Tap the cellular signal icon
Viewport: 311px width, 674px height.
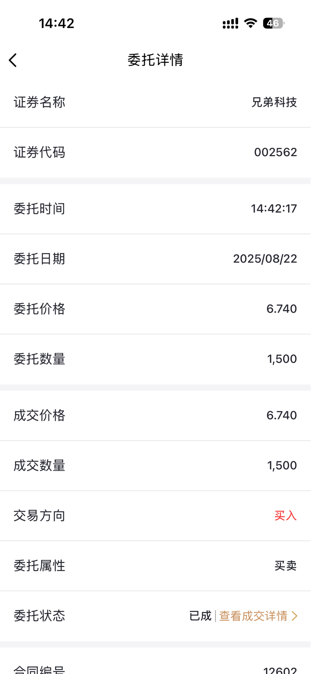[x=231, y=23]
